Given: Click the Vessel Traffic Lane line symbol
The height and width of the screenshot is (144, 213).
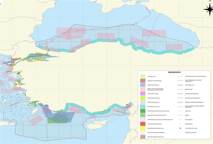Looking at the screenshot, I should [180, 85].
